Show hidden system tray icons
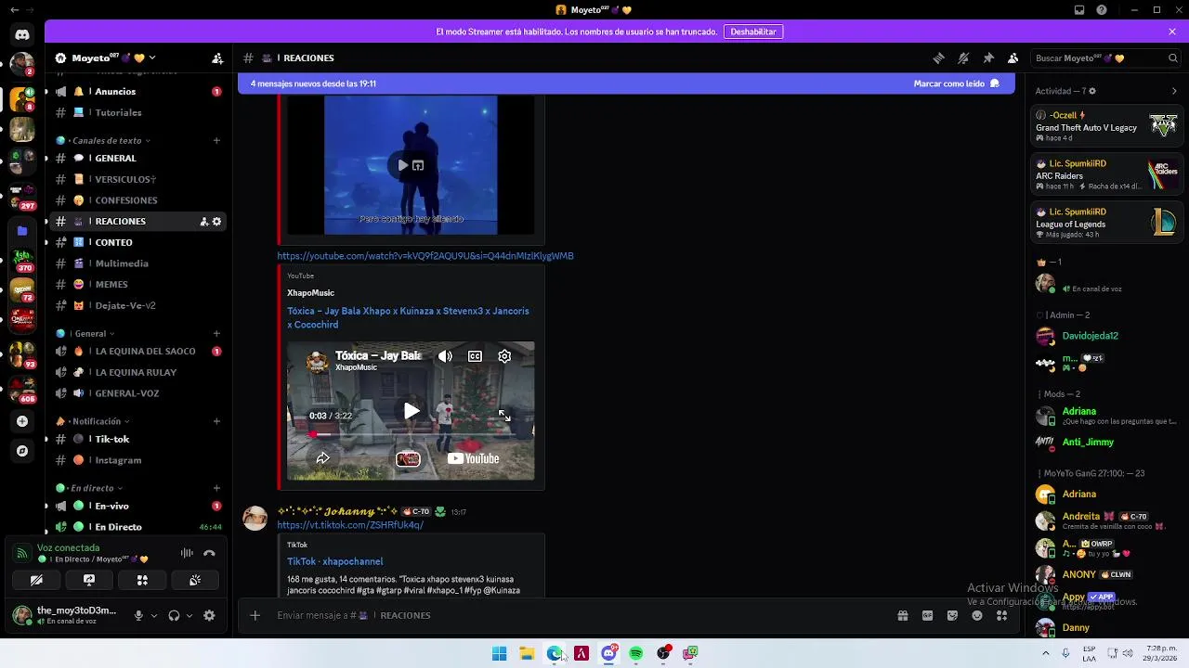Viewport: 1189px width, 668px height. pos(1046,653)
